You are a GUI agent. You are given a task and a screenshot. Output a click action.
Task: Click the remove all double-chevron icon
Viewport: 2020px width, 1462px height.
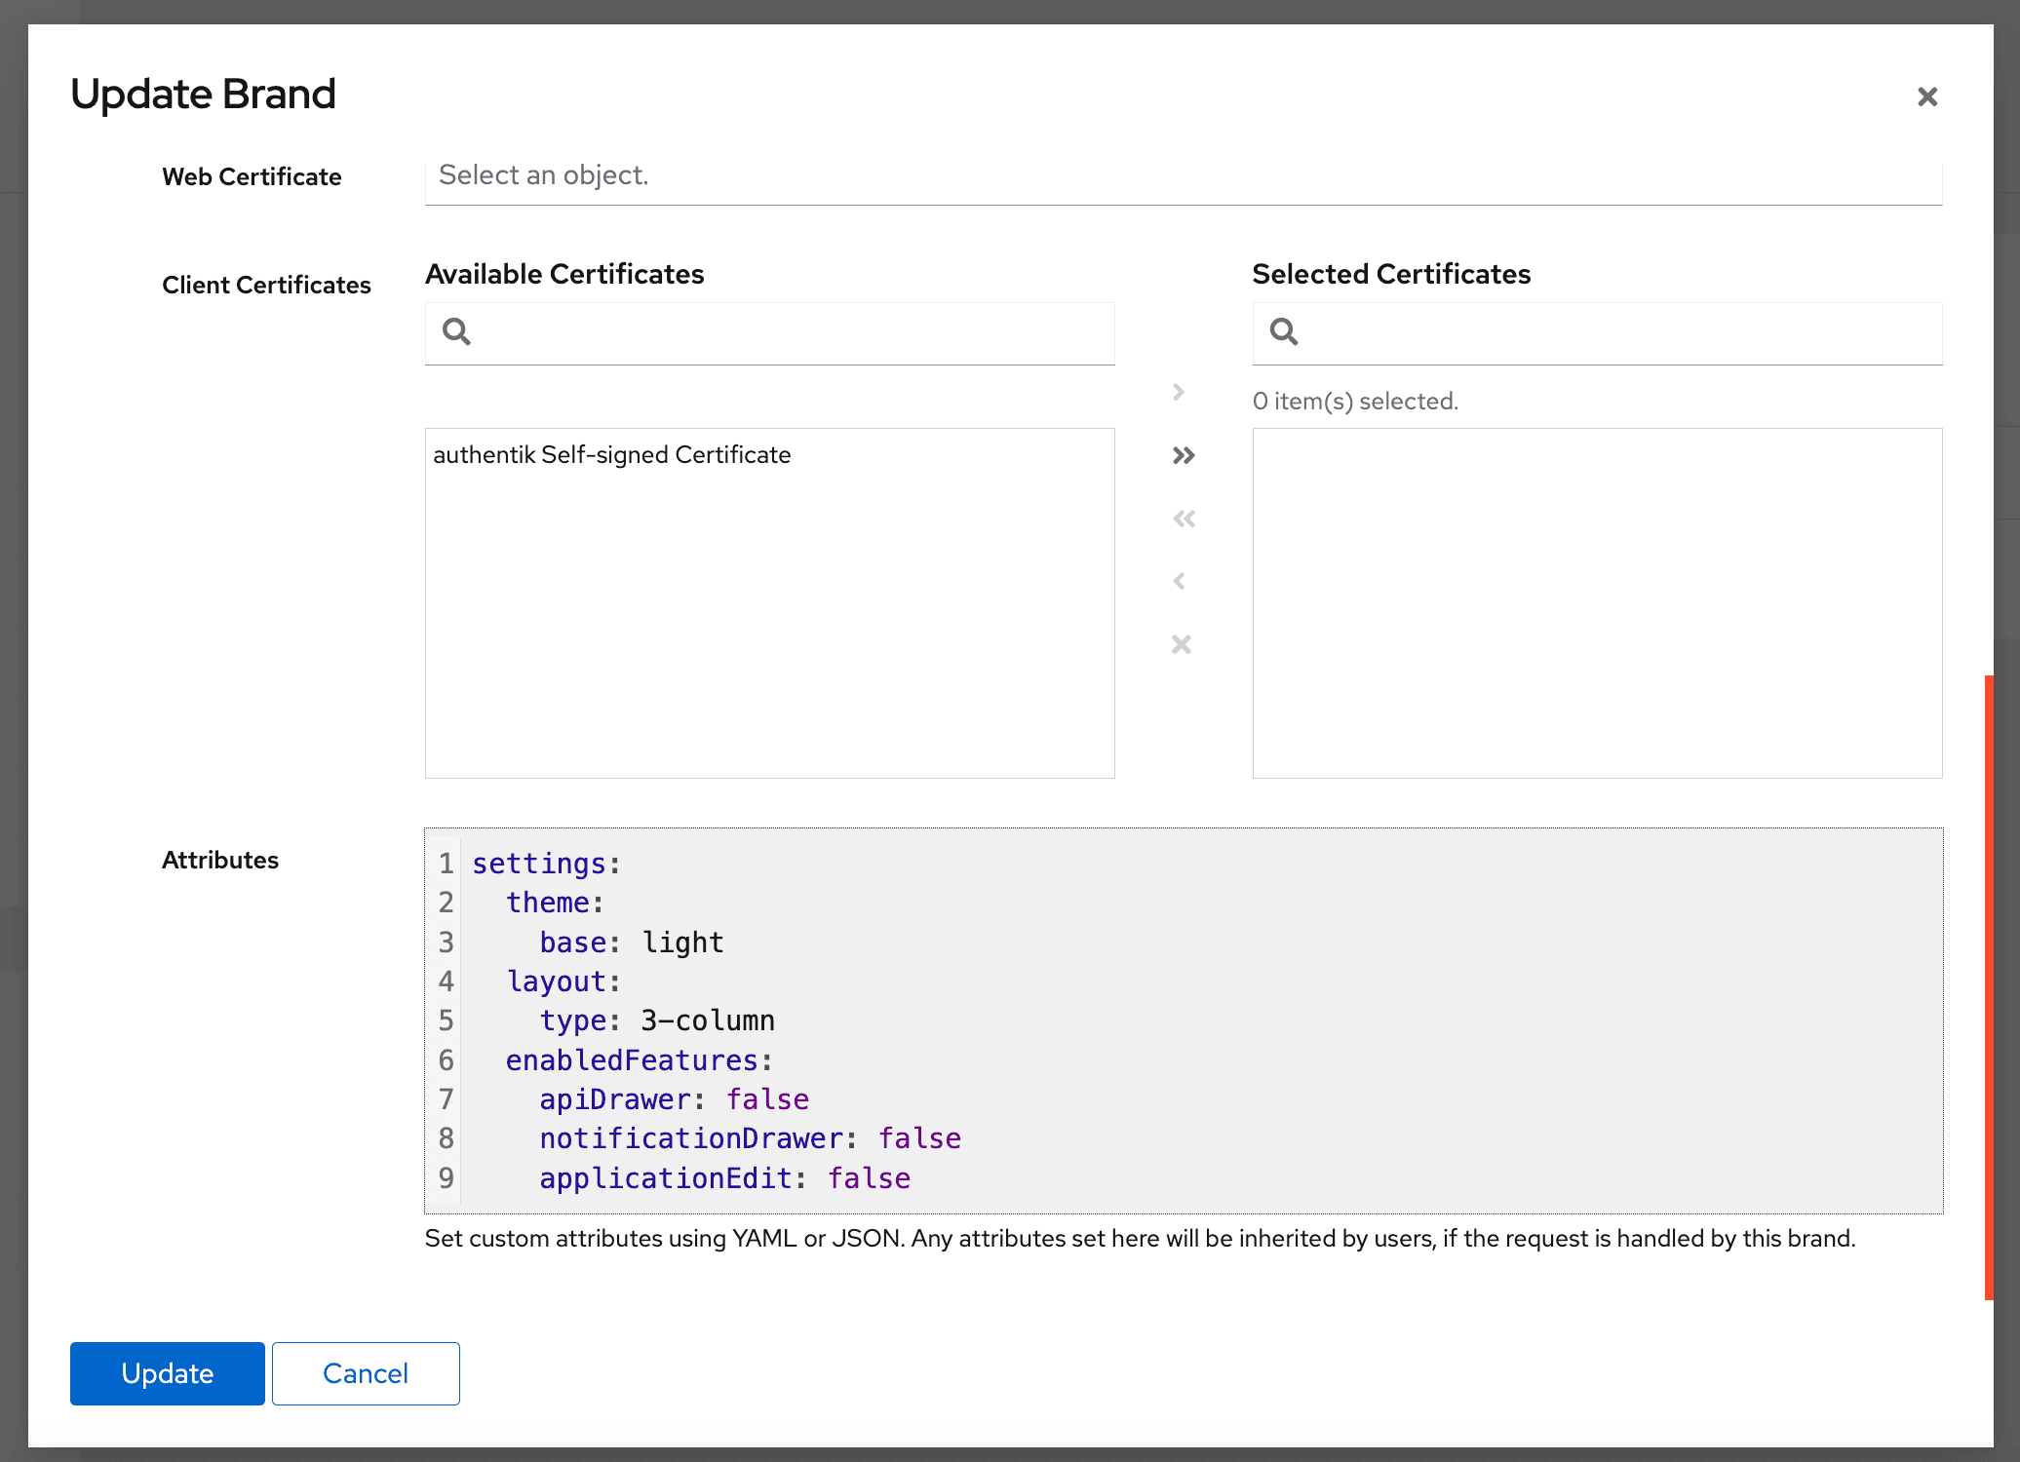(1183, 519)
